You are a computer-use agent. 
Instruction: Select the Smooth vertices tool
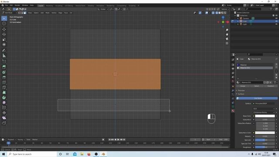click(4, 102)
